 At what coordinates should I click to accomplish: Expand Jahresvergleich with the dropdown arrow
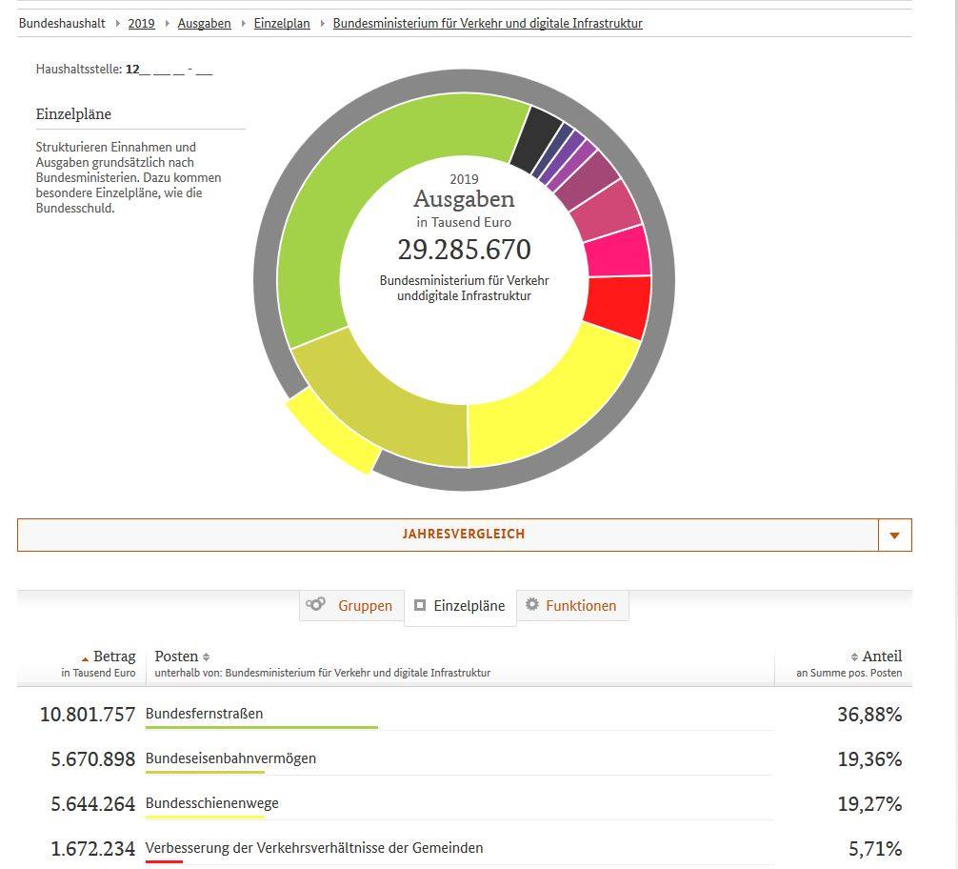pos(894,536)
